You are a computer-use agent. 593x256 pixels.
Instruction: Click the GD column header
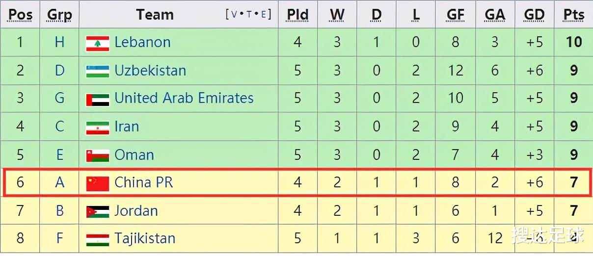[x=534, y=15]
